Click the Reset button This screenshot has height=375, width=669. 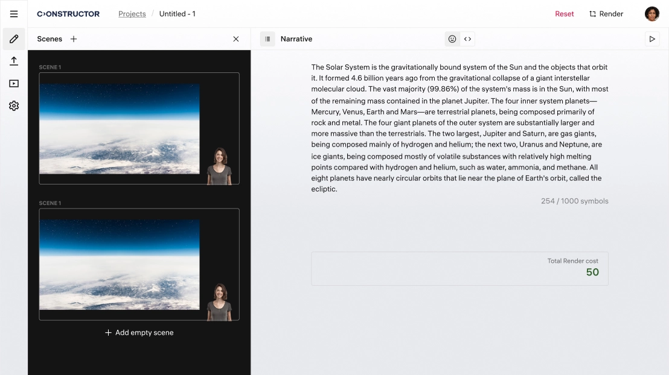pyautogui.click(x=564, y=14)
